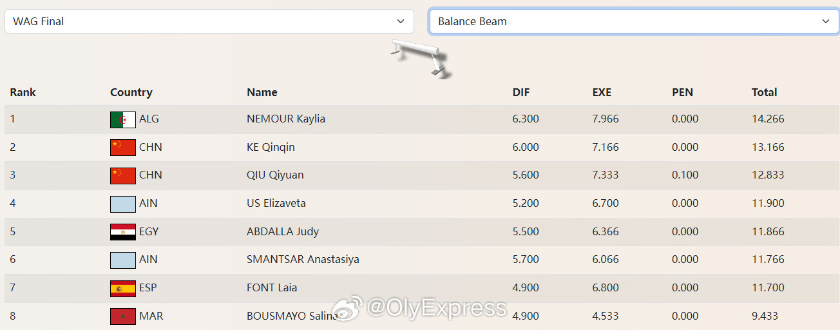Click the DIF column header
840x330 pixels.
pos(520,92)
